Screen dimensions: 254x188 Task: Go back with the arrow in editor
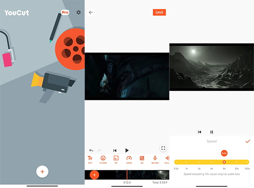91,12
